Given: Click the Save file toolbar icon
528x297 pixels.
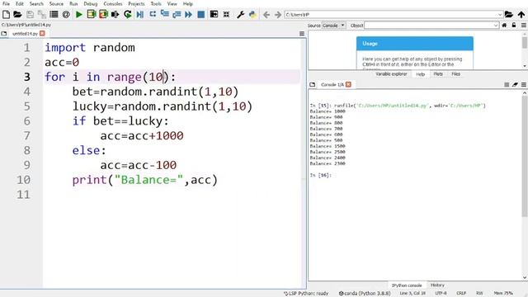Looking at the screenshot, I should coord(30,15).
